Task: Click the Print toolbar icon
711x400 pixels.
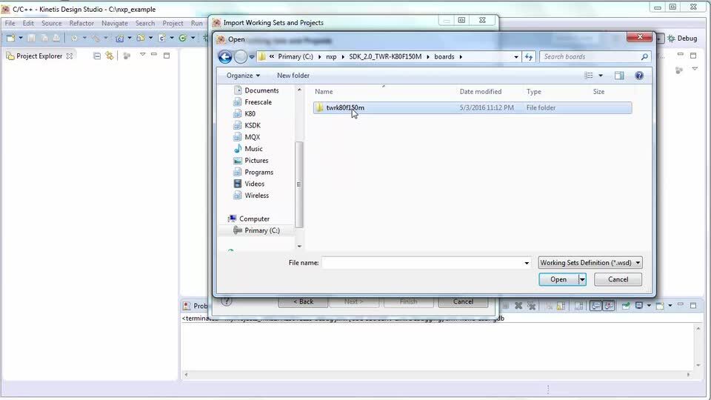Action: point(56,38)
